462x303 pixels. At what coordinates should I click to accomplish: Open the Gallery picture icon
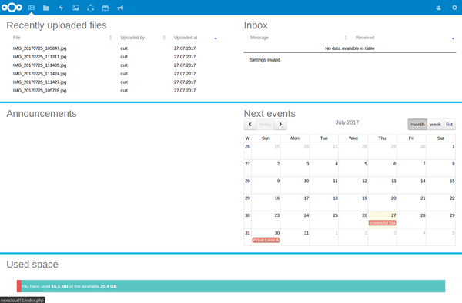click(75, 8)
